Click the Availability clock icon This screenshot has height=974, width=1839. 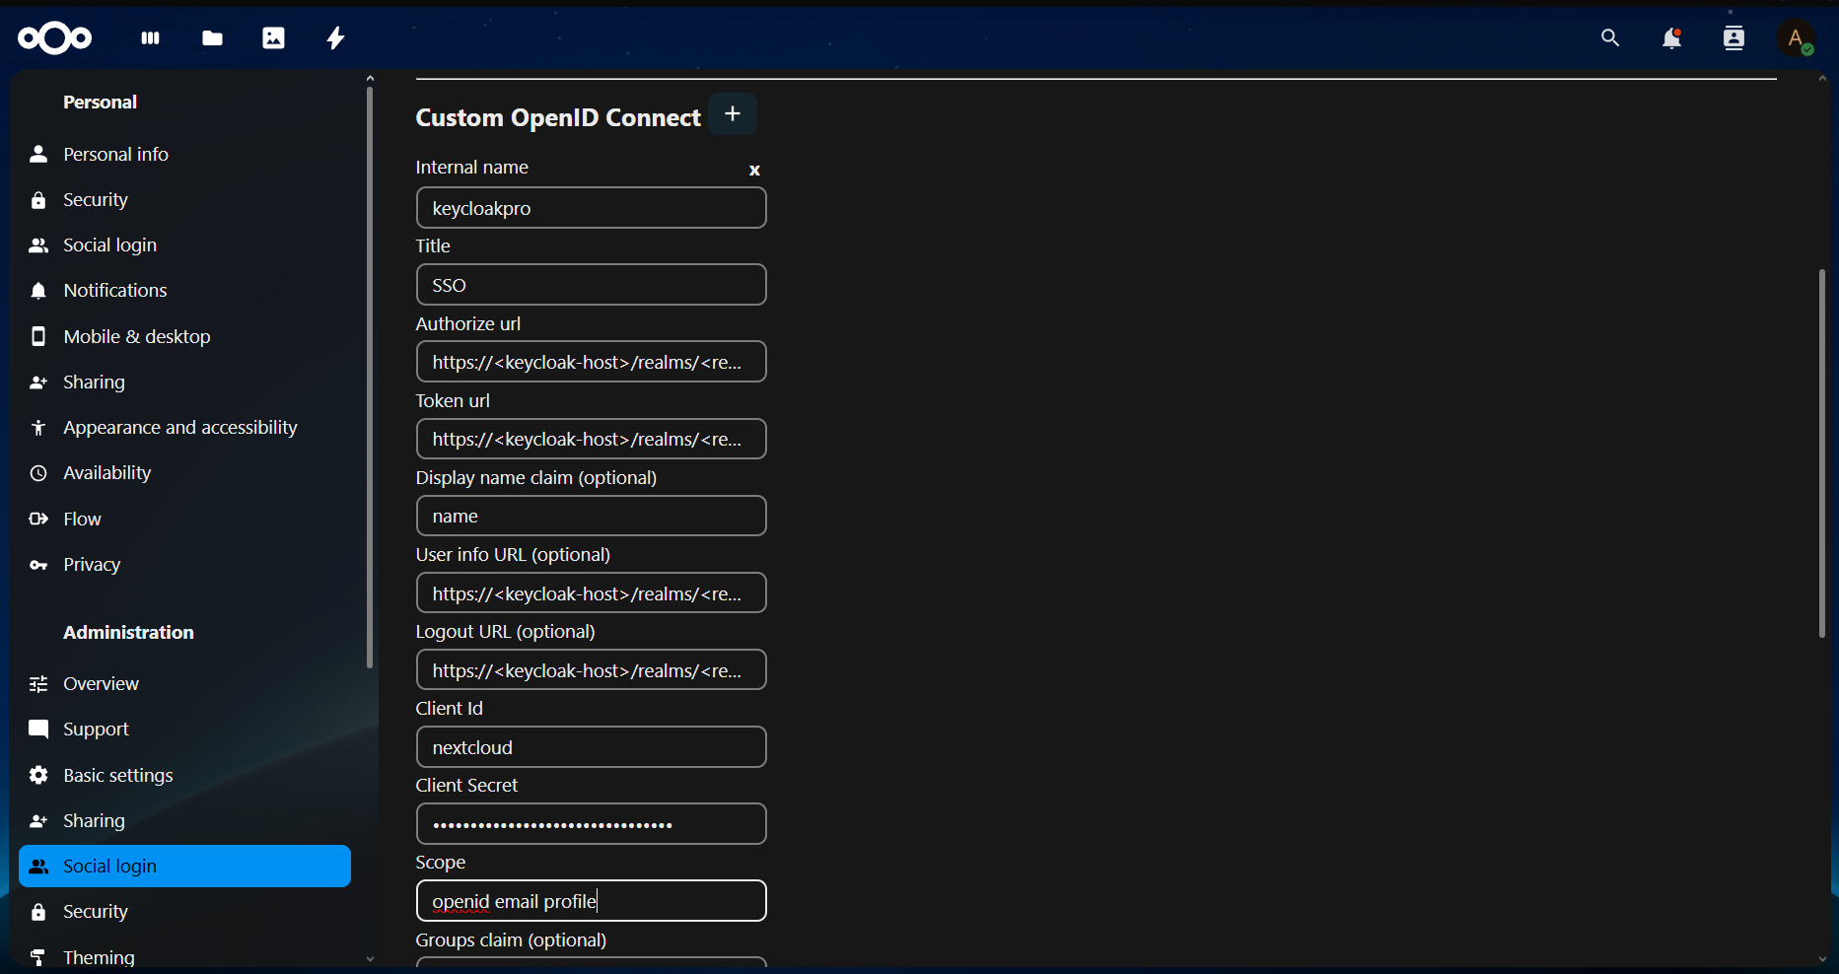click(38, 474)
